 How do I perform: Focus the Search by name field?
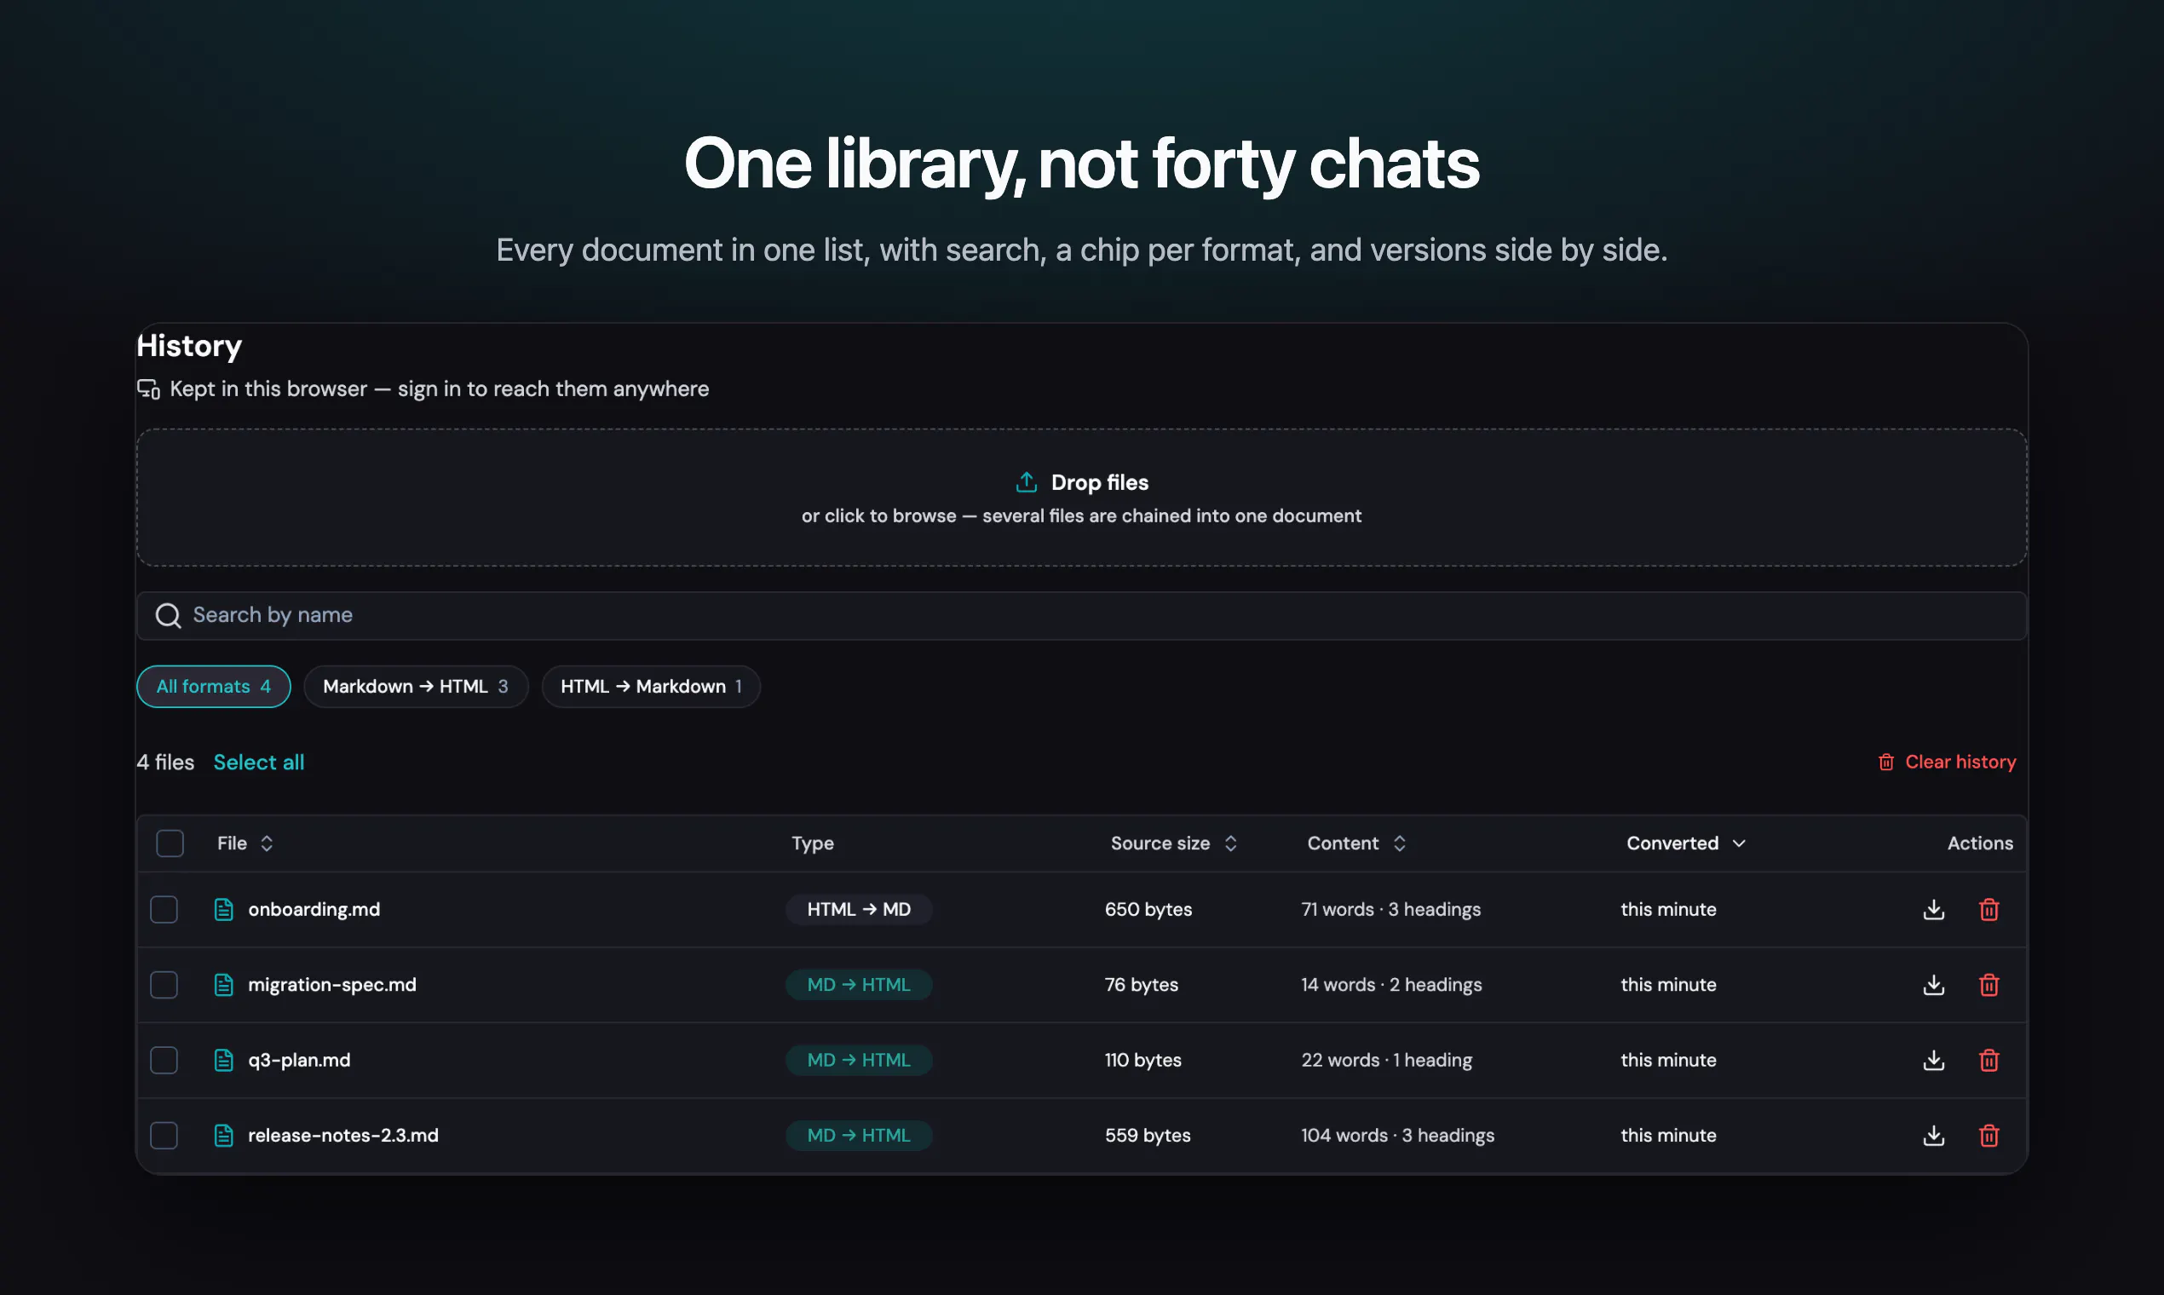1081,616
